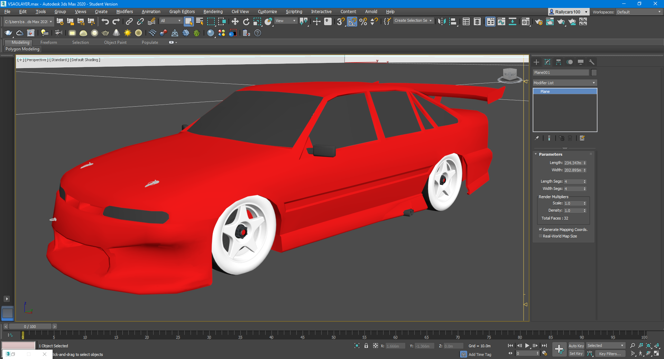664x359 pixels.
Task: Open the Material Editor icon
Action: pos(526,22)
